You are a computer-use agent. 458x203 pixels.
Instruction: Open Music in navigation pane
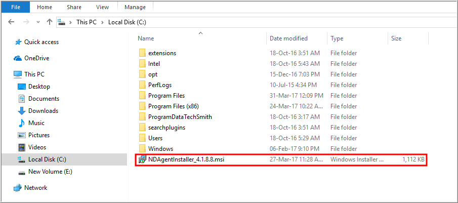click(x=36, y=123)
